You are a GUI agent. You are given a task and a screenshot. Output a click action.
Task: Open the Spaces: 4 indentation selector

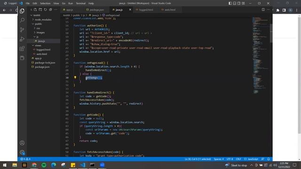pos(219,159)
